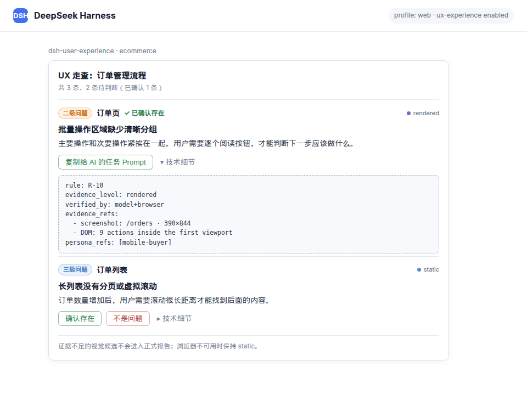Click the footer note about static evidence

pyautogui.click(x=158, y=346)
